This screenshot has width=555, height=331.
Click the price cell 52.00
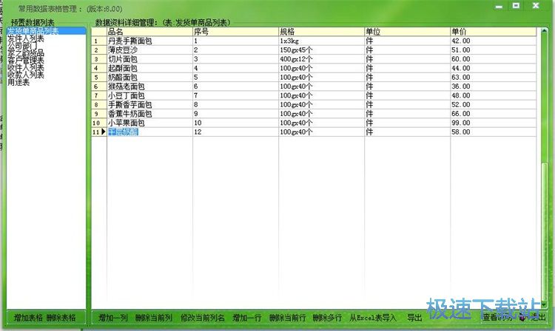494,105
